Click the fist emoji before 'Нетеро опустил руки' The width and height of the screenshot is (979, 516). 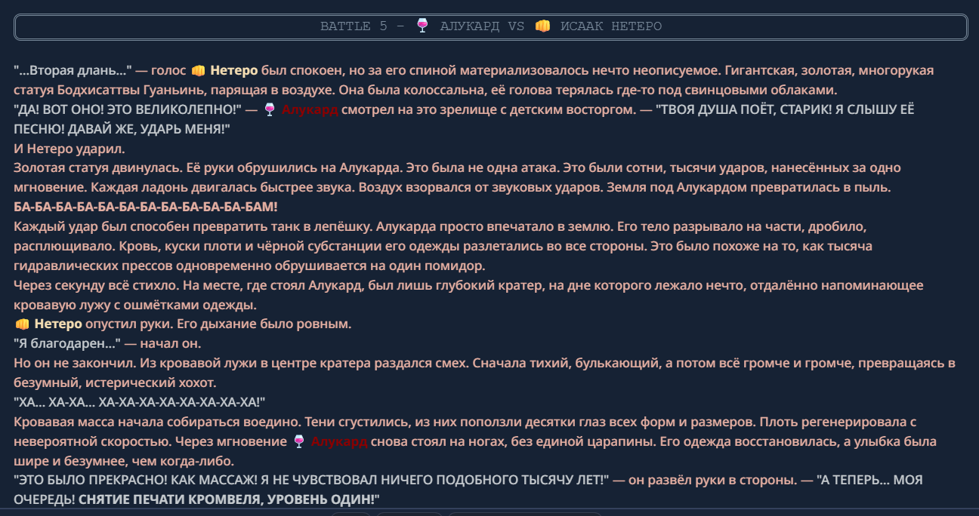pos(23,324)
